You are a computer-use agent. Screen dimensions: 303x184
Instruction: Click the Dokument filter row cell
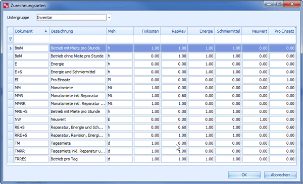click(x=31, y=39)
